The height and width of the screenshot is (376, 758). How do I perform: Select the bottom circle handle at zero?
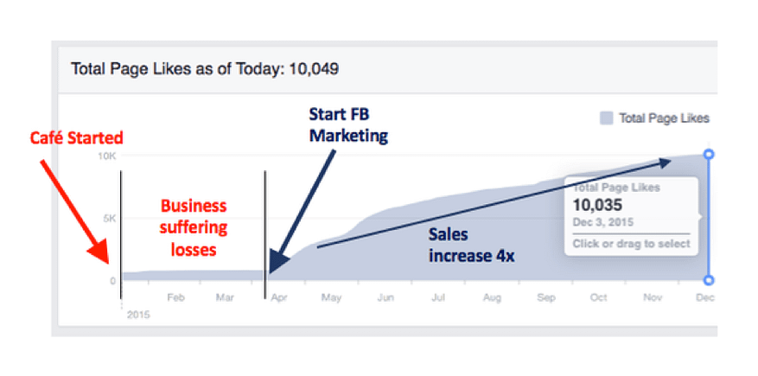point(709,280)
